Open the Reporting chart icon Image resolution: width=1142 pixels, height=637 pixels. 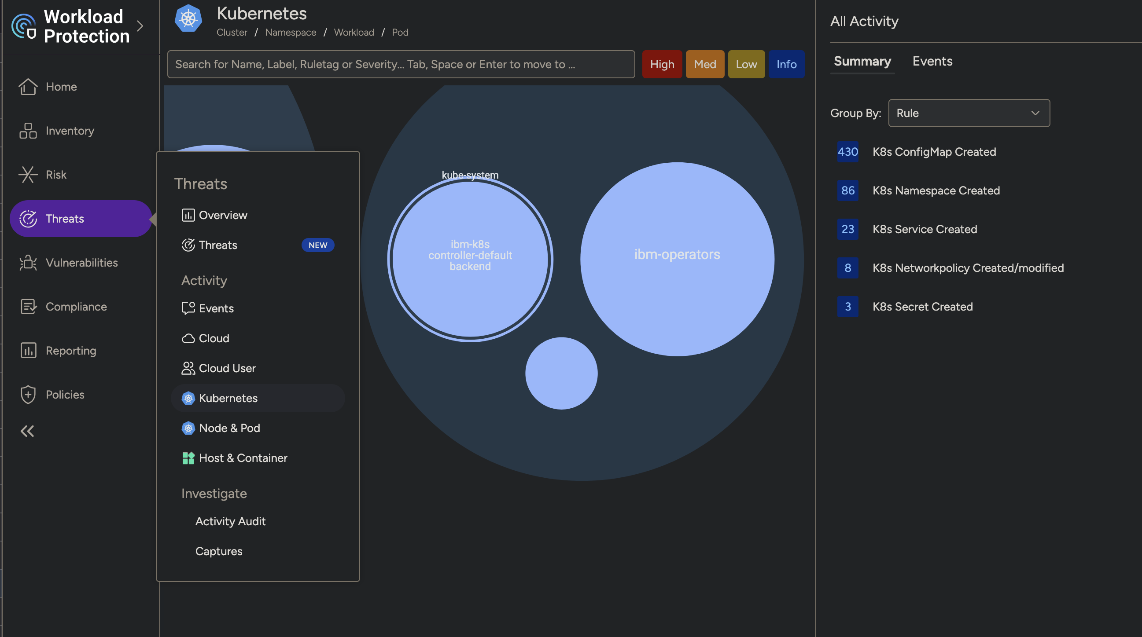(x=27, y=351)
